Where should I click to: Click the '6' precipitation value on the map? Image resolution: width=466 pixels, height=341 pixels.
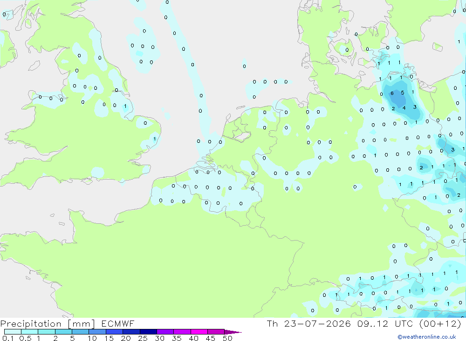click(x=392, y=94)
